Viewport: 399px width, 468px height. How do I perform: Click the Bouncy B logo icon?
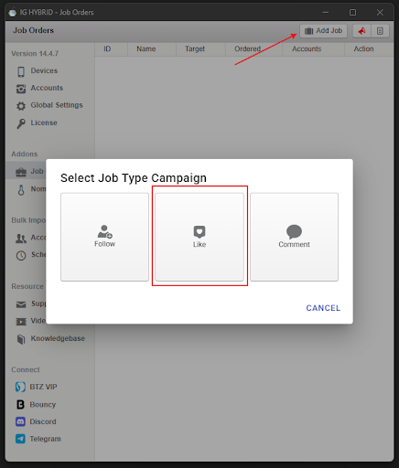[20, 405]
